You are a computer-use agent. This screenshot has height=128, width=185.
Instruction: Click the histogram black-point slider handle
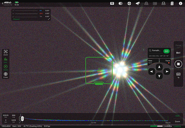pos(22,118)
